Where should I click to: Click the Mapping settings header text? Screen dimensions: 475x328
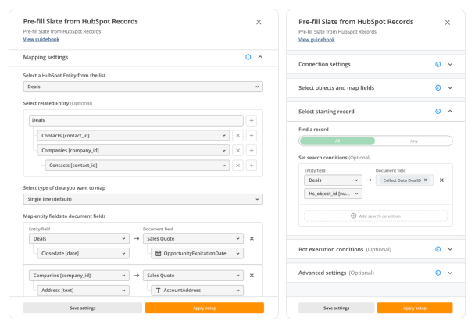[45, 57]
